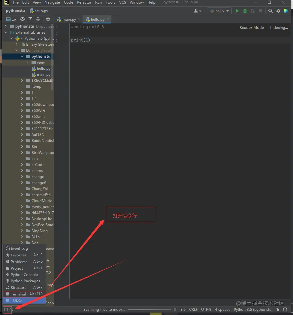This screenshot has width=293, height=315.
Task: Open IDE settings gear in top toolbar
Action: (278, 11)
